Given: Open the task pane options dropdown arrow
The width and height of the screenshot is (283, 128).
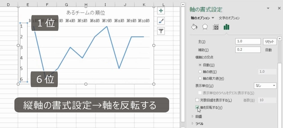Looking at the screenshot, I should [268, 8].
